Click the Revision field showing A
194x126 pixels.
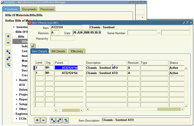[55, 33]
